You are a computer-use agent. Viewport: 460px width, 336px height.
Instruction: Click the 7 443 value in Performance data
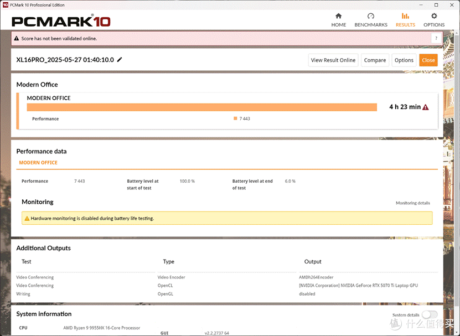coord(80,182)
